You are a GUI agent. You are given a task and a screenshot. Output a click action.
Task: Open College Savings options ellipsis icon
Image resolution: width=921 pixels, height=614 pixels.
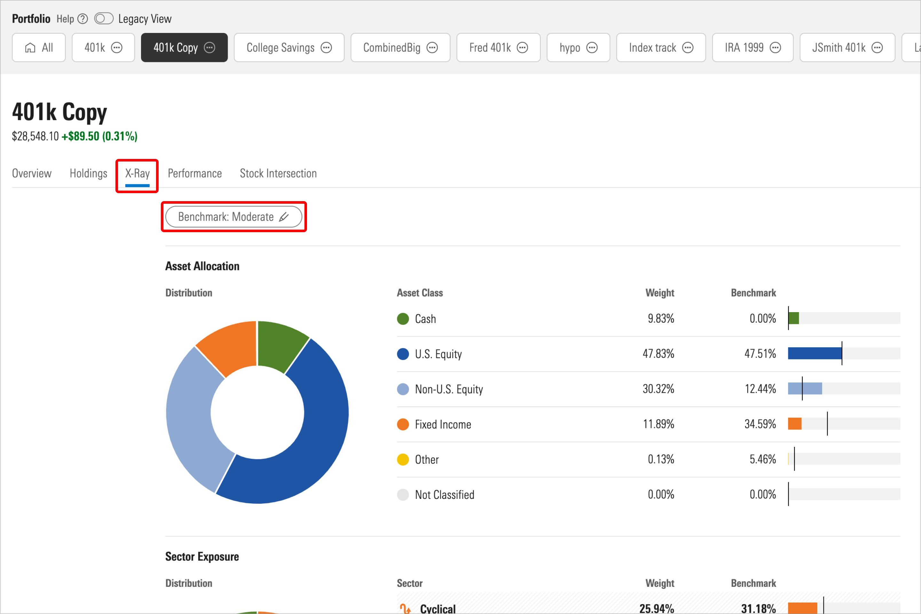pyautogui.click(x=326, y=48)
